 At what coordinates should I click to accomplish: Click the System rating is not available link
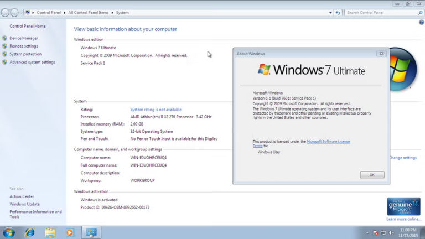point(156,110)
